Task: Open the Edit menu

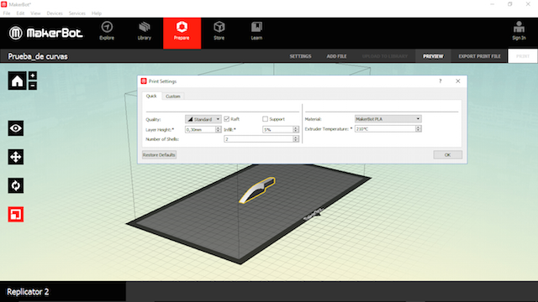Action: pos(20,13)
